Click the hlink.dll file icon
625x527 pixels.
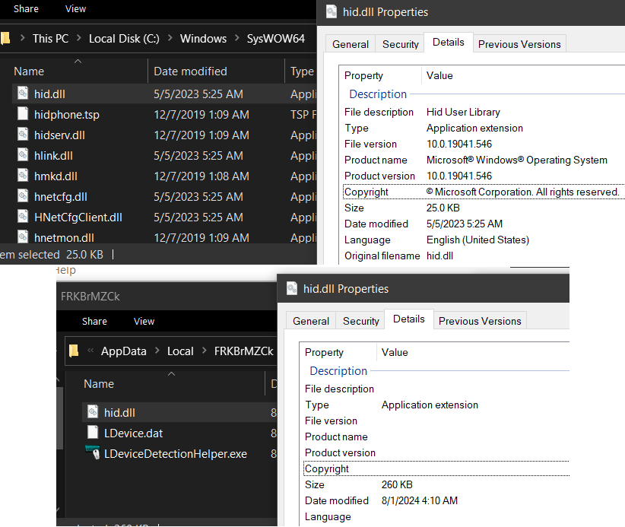click(23, 155)
